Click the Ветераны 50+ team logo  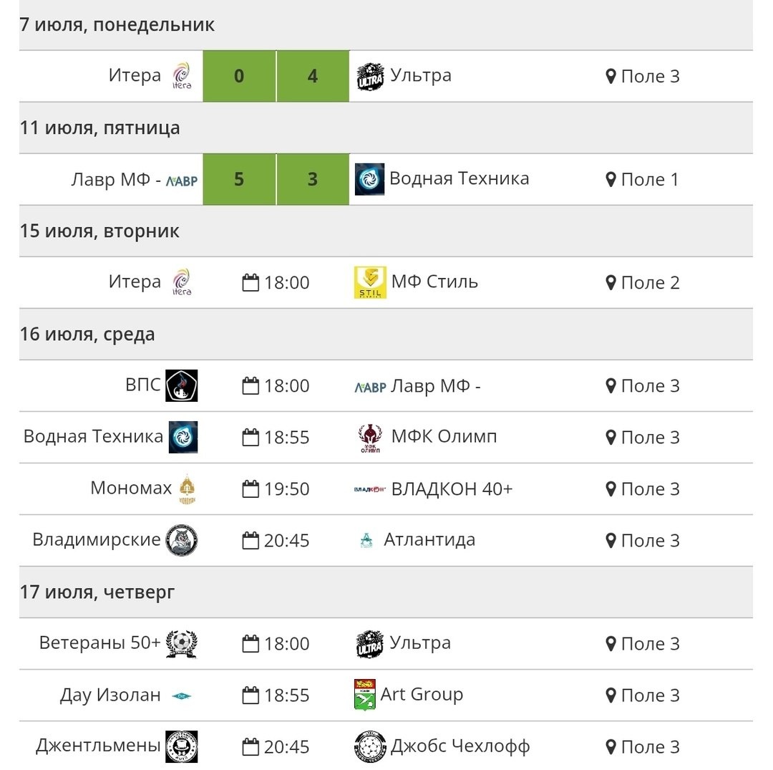pos(181,643)
